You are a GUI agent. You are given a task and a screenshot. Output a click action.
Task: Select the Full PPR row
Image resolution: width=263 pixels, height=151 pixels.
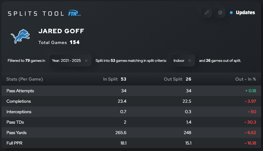14,143
